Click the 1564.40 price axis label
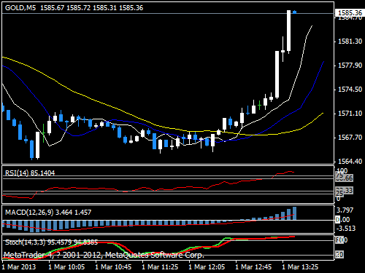 (350, 162)
